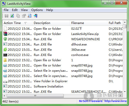The height and width of the screenshot is (106, 129).
Task: Select the dllhost.exe filename cell
Action: 79,44
